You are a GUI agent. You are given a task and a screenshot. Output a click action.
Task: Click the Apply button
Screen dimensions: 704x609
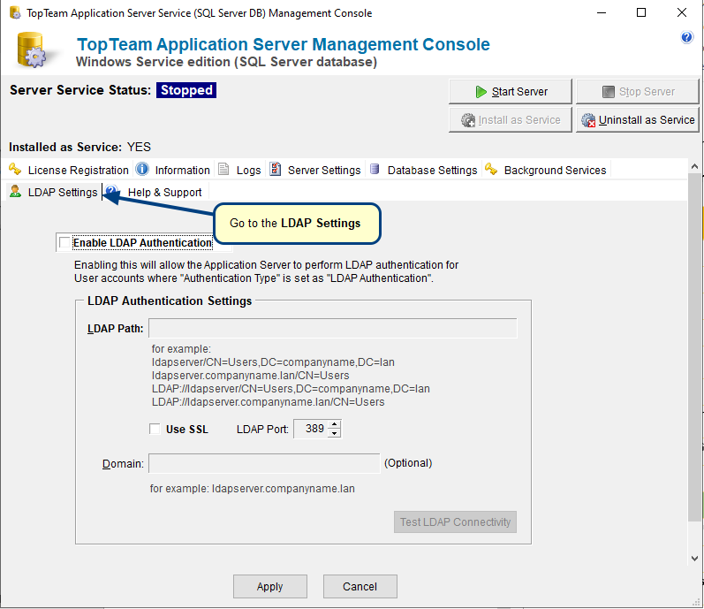(x=269, y=587)
